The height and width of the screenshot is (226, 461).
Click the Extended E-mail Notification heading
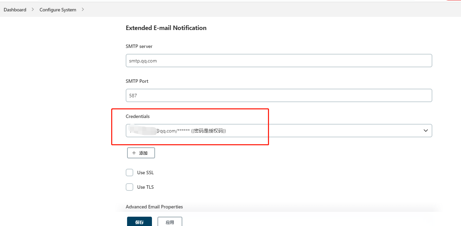pyautogui.click(x=166, y=28)
